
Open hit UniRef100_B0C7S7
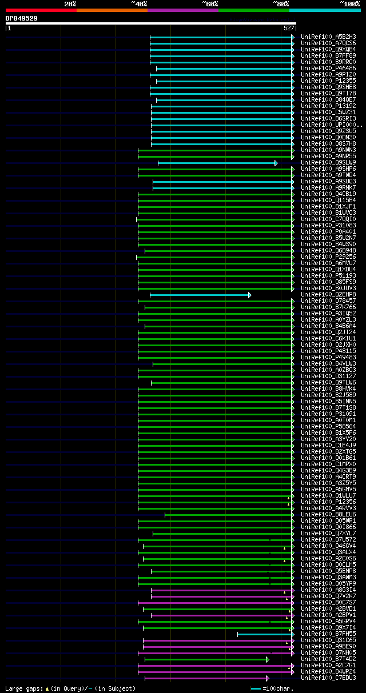[328, 602]
